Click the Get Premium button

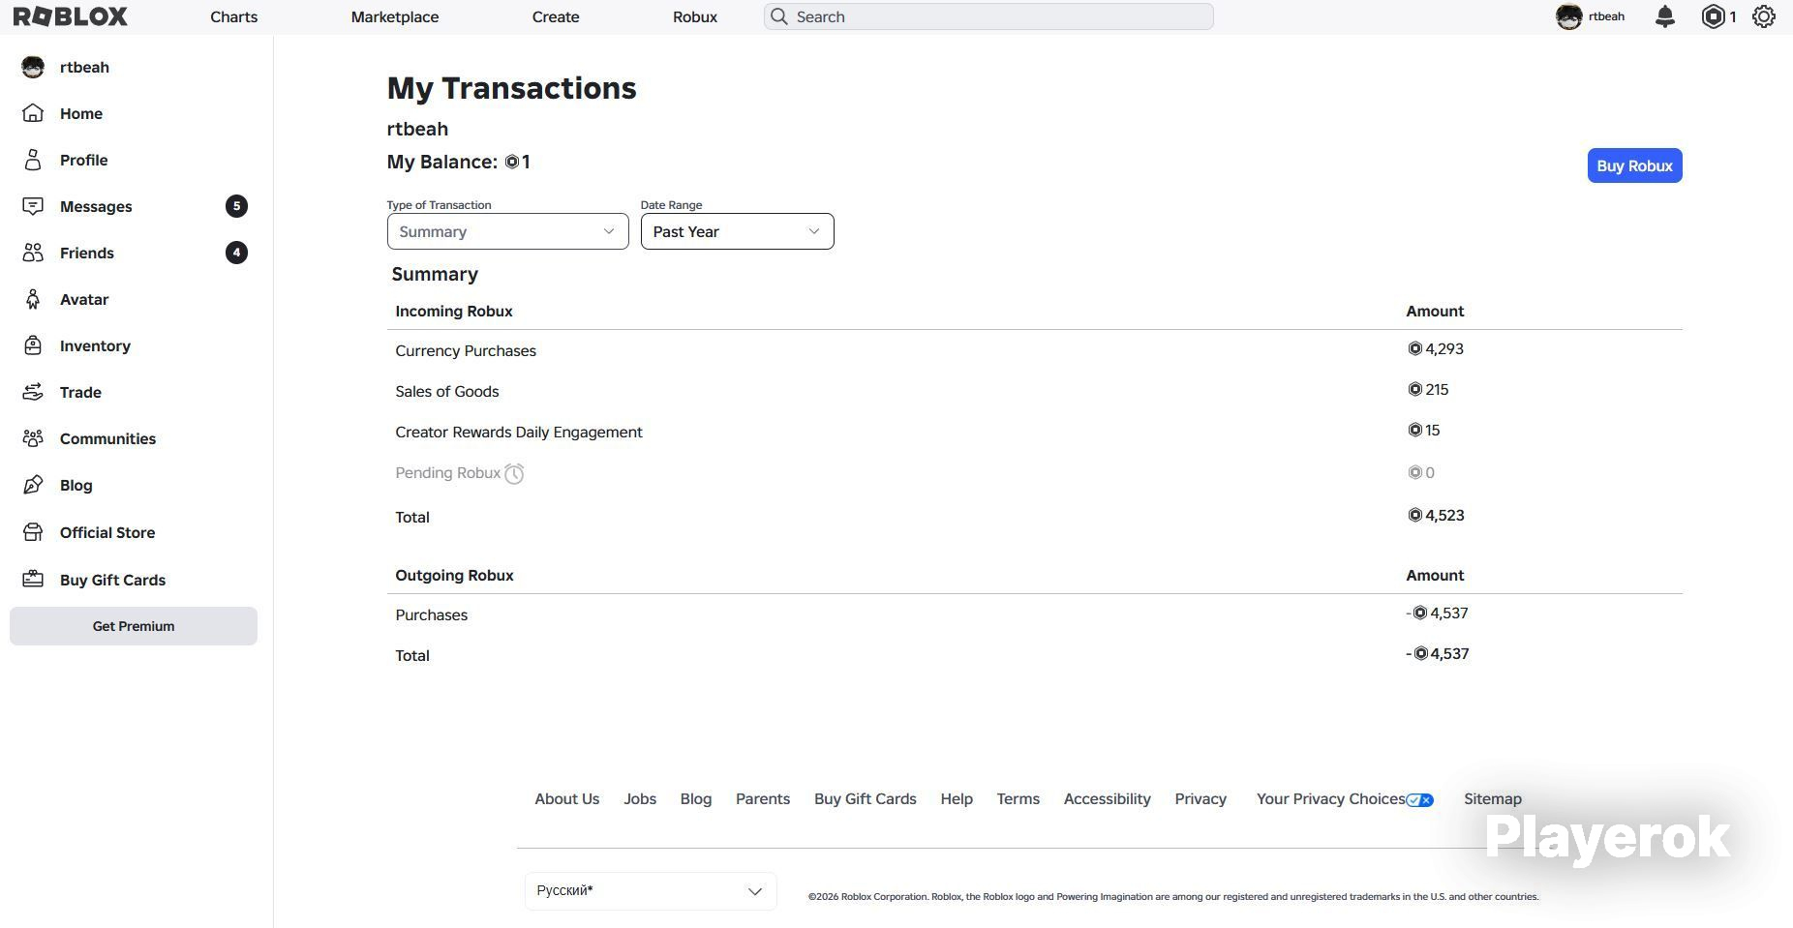point(134,626)
